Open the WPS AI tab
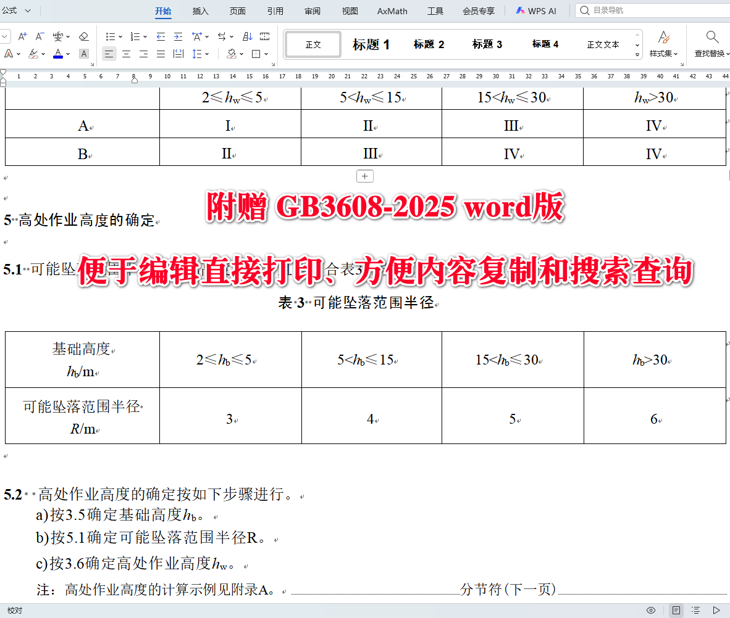The height and width of the screenshot is (618, 730). pos(536,10)
